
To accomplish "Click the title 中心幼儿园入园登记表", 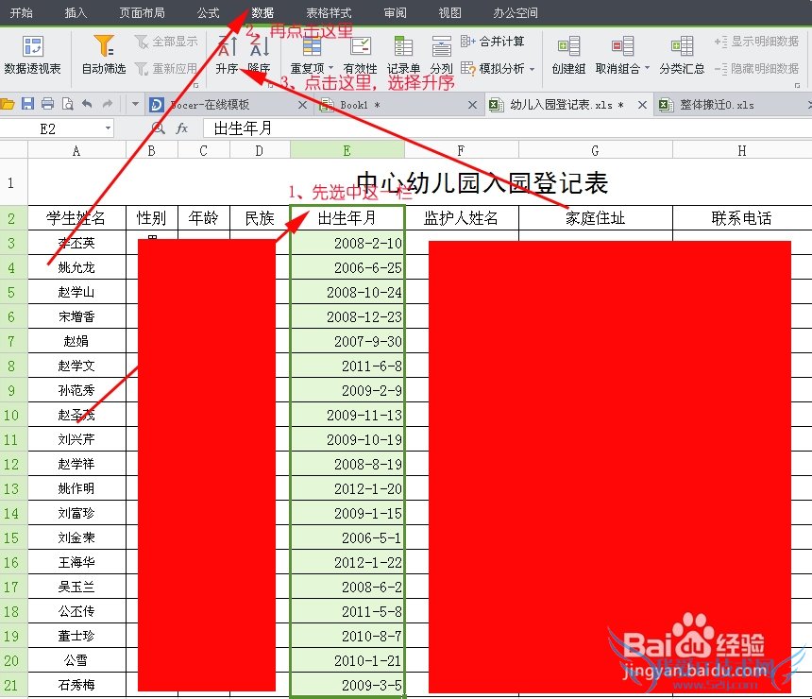I will 482,183.
